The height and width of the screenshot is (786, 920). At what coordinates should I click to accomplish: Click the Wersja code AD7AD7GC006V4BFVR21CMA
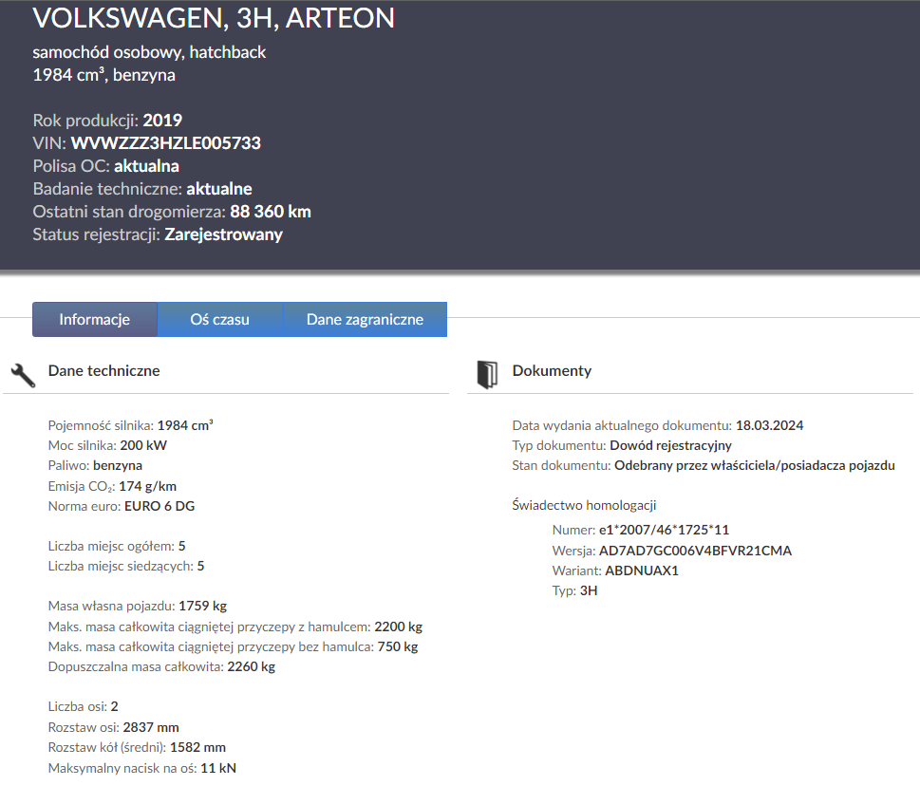pyautogui.click(x=695, y=551)
